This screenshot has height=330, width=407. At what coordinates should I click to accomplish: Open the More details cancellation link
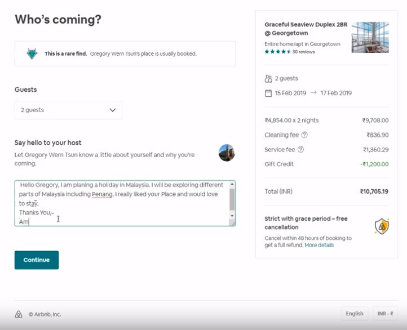pyautogui.click(x=319, y=246)
